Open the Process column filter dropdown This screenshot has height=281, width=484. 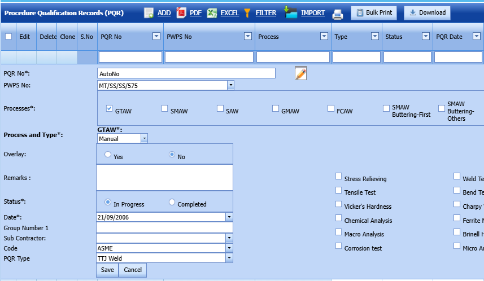pyautogui.click(x=324, y=37)
